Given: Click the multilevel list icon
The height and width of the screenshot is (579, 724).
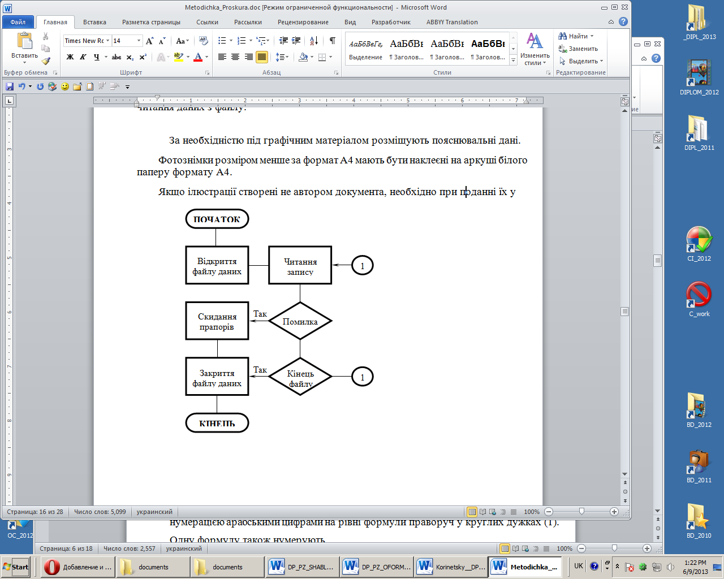Looking at the screenshot, I should point(261,41).
